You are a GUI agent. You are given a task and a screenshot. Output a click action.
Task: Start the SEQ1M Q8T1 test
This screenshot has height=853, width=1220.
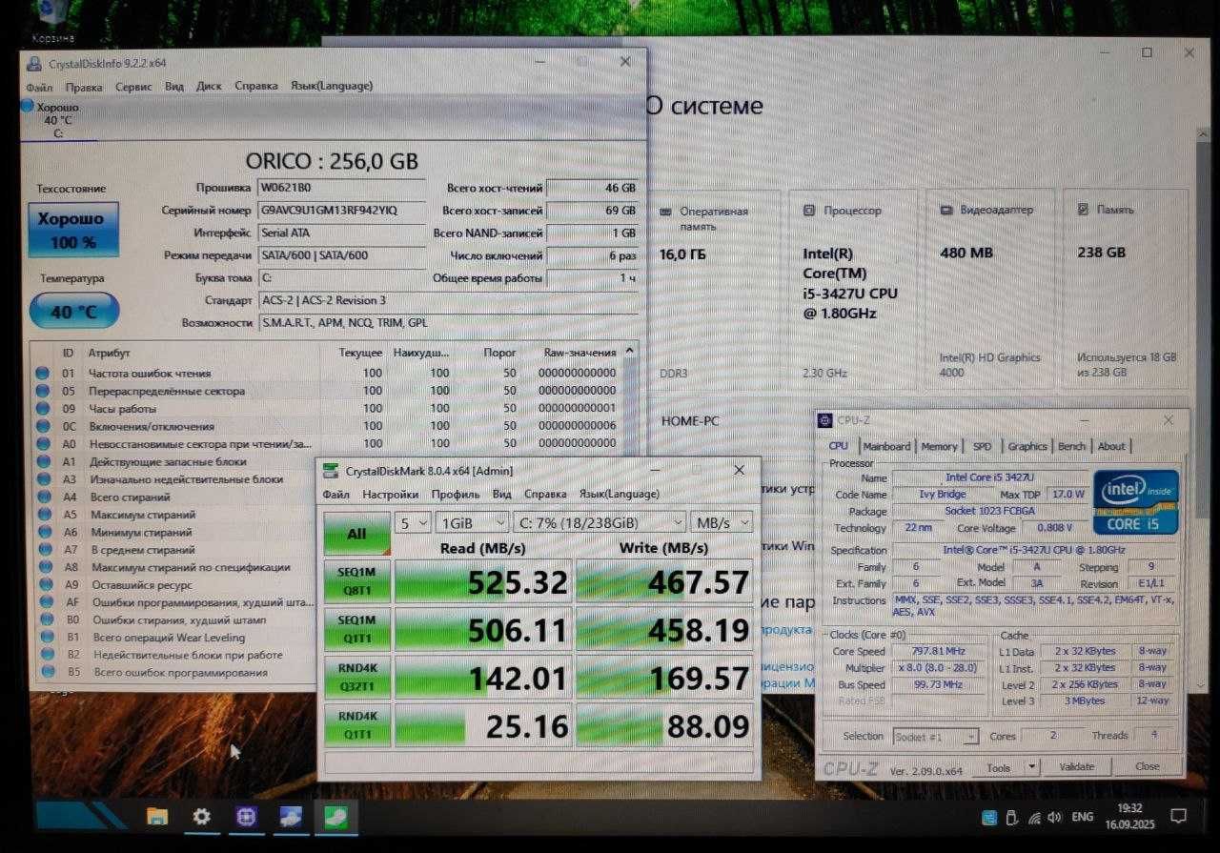tap(357, 581)
